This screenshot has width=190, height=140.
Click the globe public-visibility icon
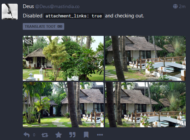pyautogui.click(x=175, y=6)
